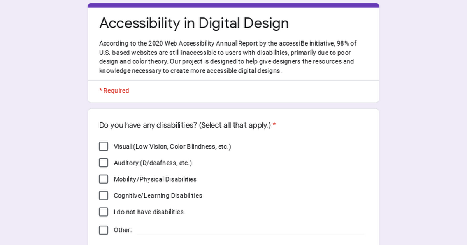Click the 'I do not have disabilities.' label text
Image resolution: width=467 pixels, height=245 pixels.
(x=149, y=212)
